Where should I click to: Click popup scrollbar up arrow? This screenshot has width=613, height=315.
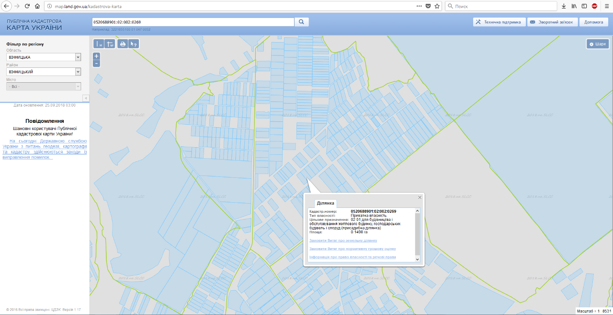pyautogui.click(x=418, y=211)
